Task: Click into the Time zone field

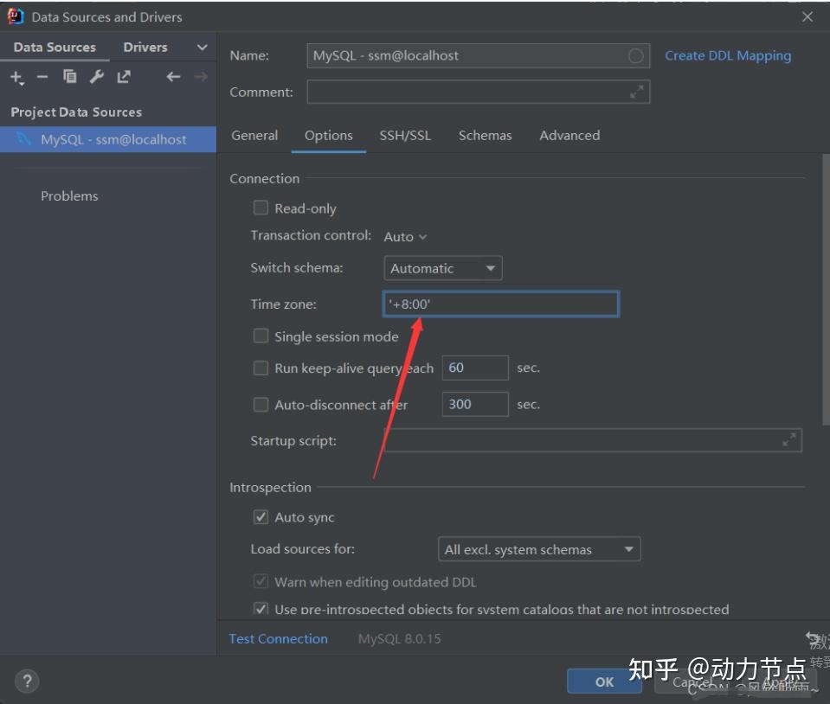Action: coord(501,304)
